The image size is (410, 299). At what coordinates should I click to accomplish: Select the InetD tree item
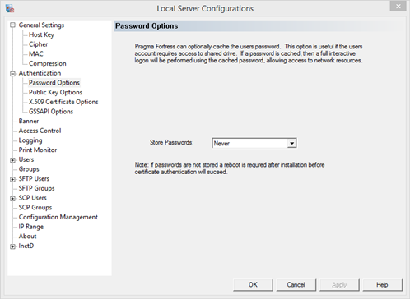tap(26, 246)
